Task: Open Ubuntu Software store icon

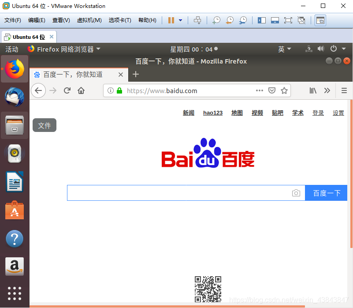Action: pyautogui.click(x=15, y=210)
